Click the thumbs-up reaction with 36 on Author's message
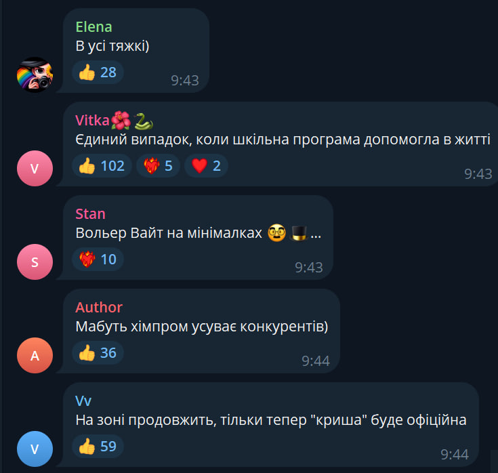The width and height of the screenshot is (498, 473). (98, 352)
